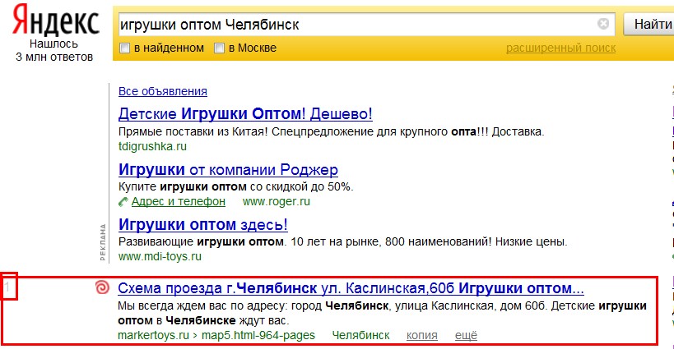Open ad 'Детские Игрушки Оптом! Дешево!'
The width and height of the screenshot is (674, 349).
click(245, 113)
